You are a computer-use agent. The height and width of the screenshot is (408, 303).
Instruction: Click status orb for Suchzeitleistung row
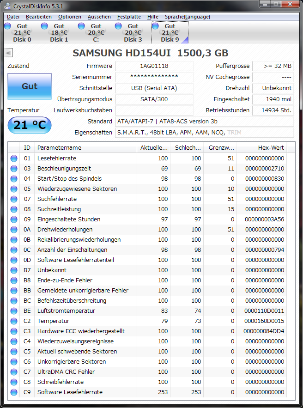coord(14,209)
